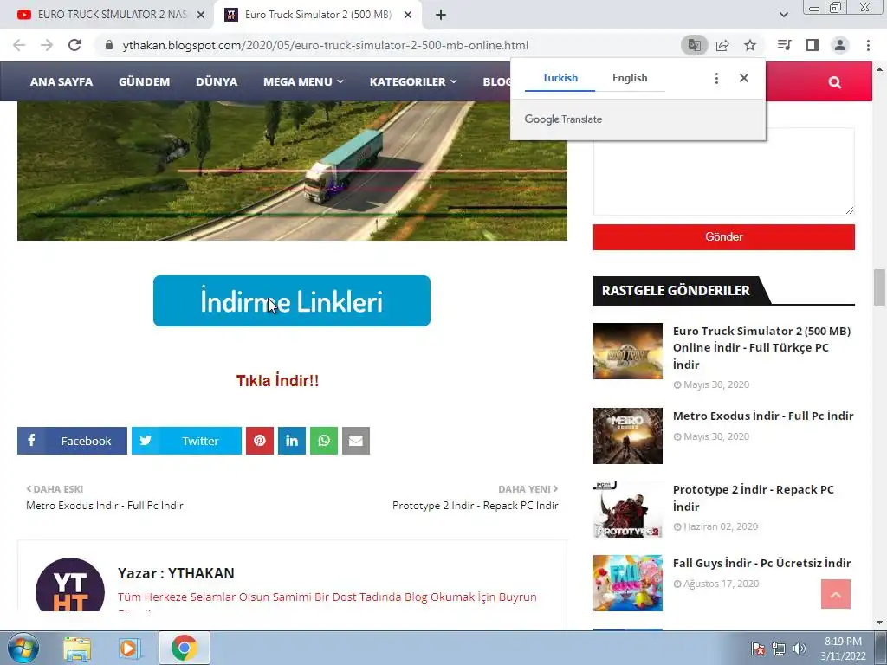Screen dimensions: 887x665
Task: Click the browser Back arrow
Action: click(x=19, y=45)
